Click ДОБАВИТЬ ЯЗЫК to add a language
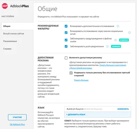Image resolution: width=137 pixels, height=129 pixels. click(76, 115)
